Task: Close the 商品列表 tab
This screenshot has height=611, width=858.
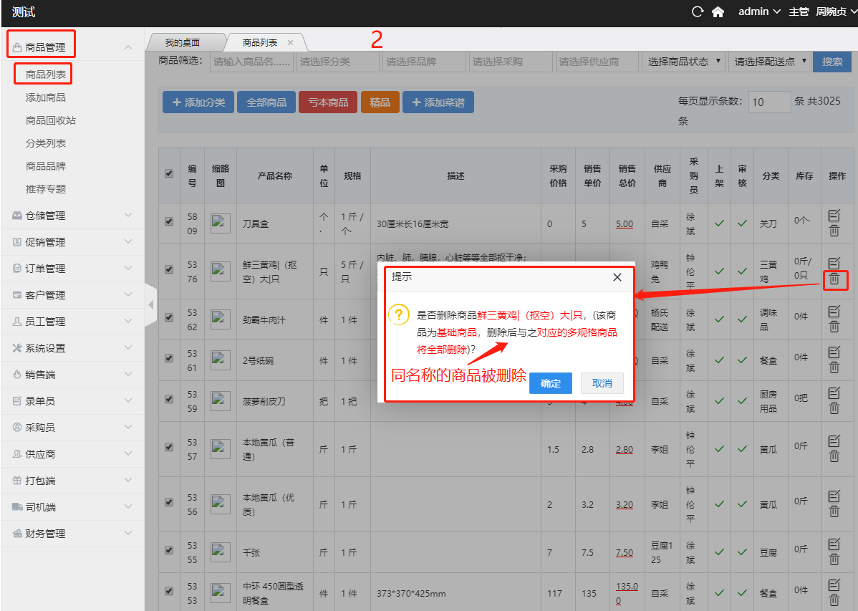Action: 290,43
